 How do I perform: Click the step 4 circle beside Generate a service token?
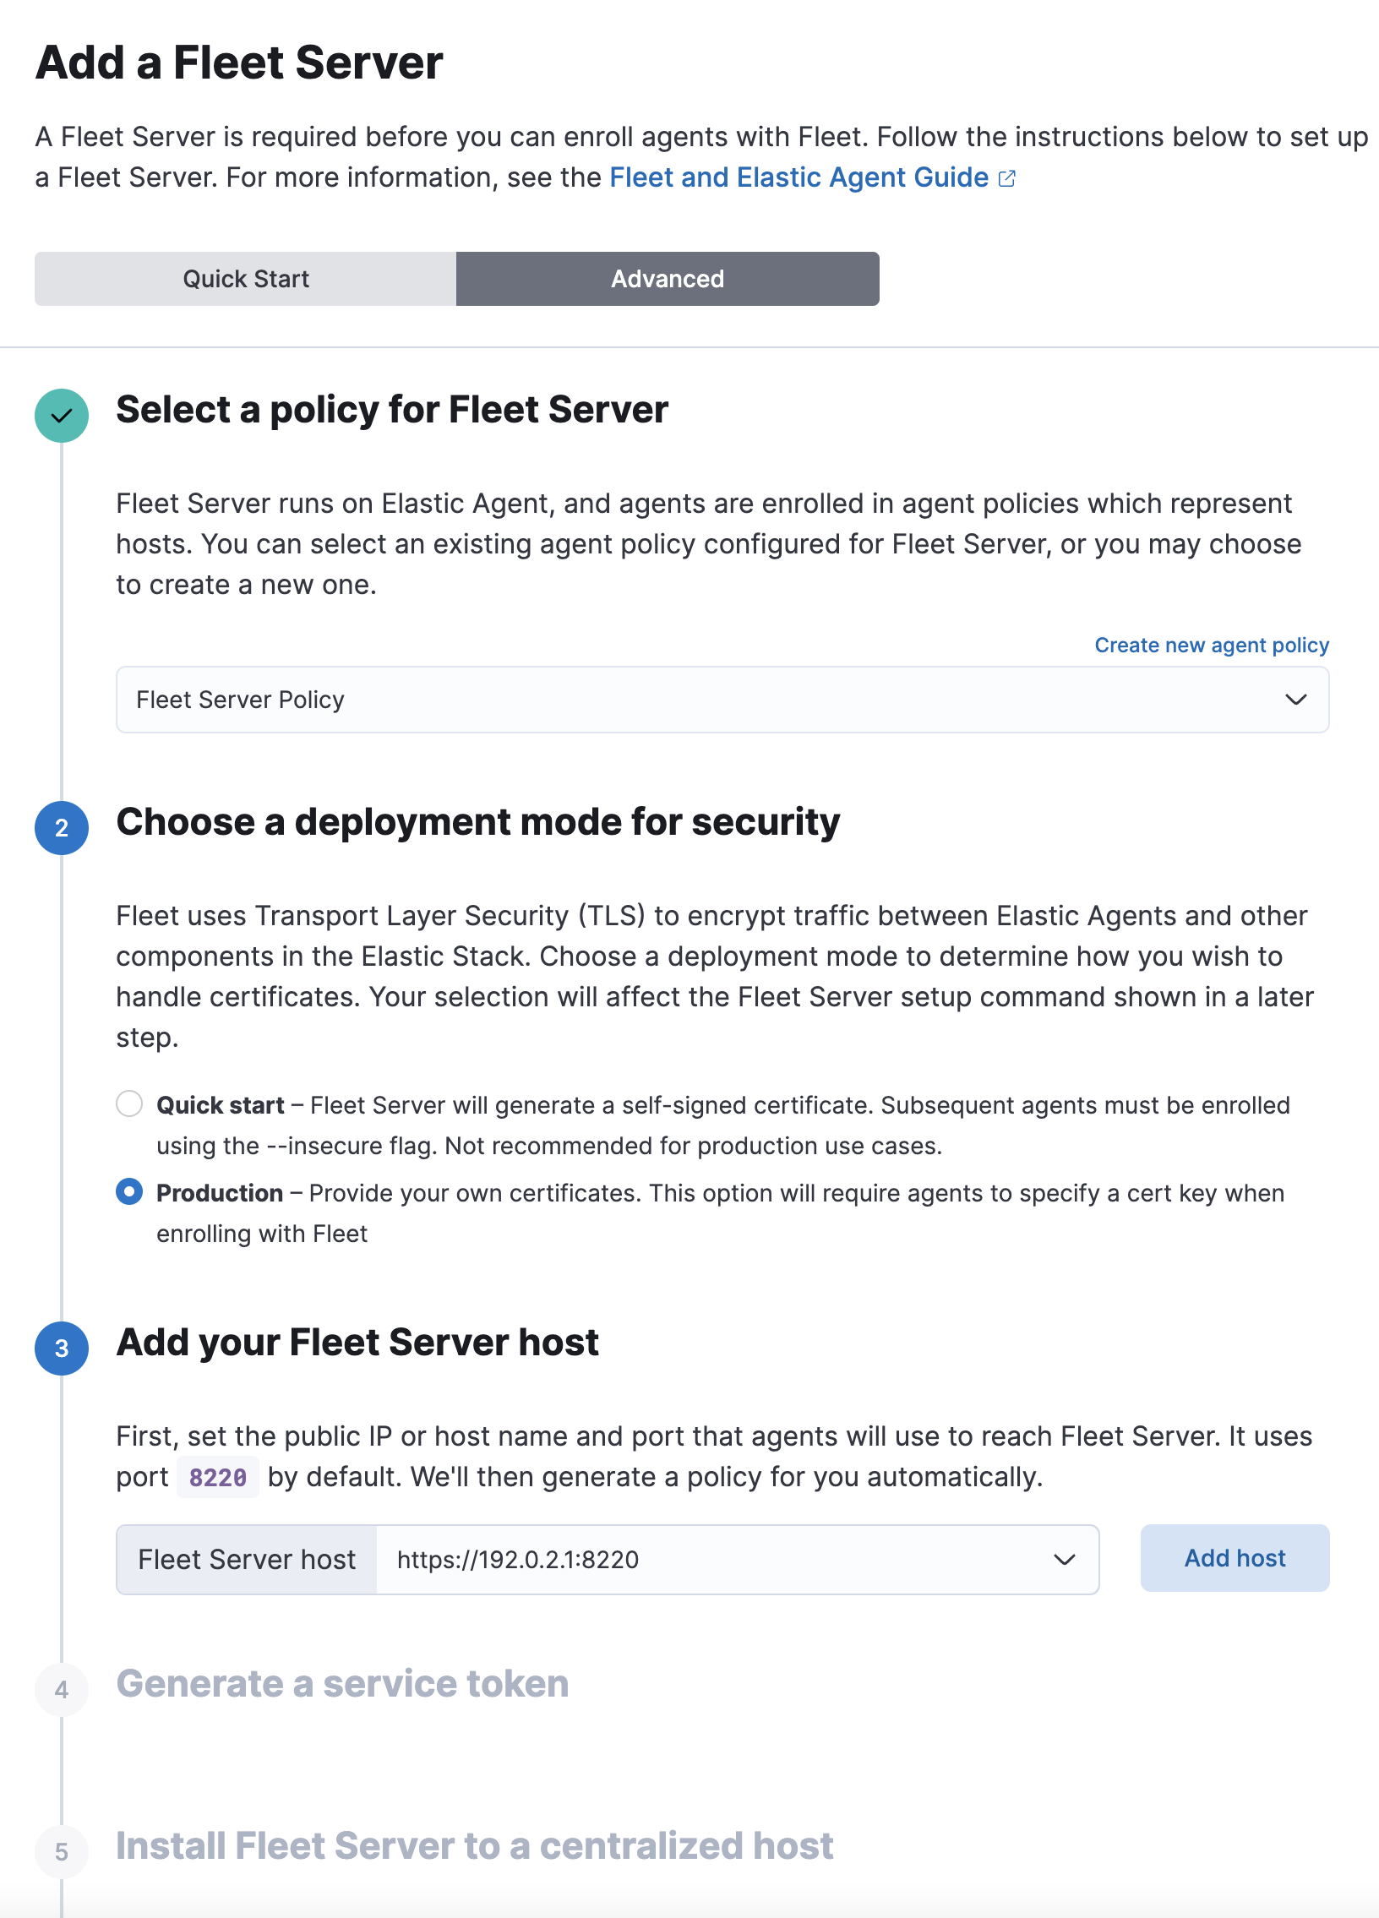[60, 1689]
